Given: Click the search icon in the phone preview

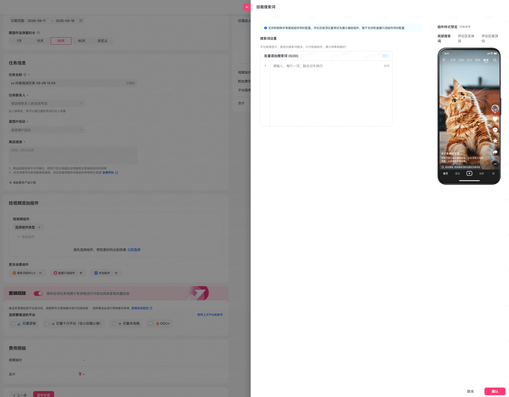Looking at the screenshot, I should tap(495, 60).
